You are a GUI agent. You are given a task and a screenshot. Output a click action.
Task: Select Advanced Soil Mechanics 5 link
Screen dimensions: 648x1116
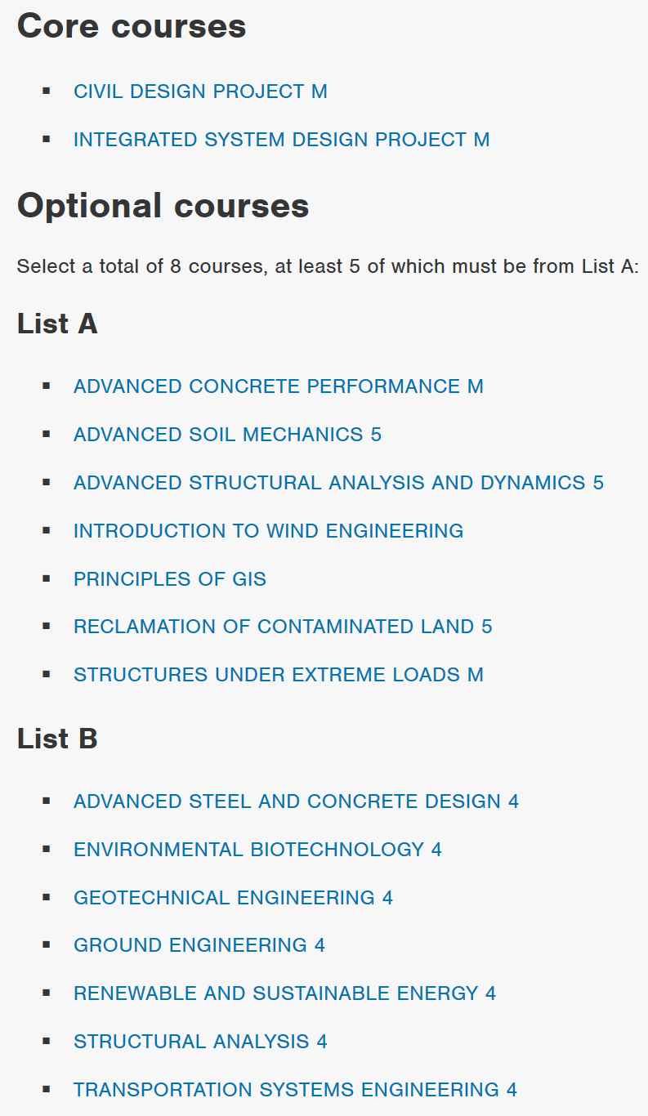227,435
